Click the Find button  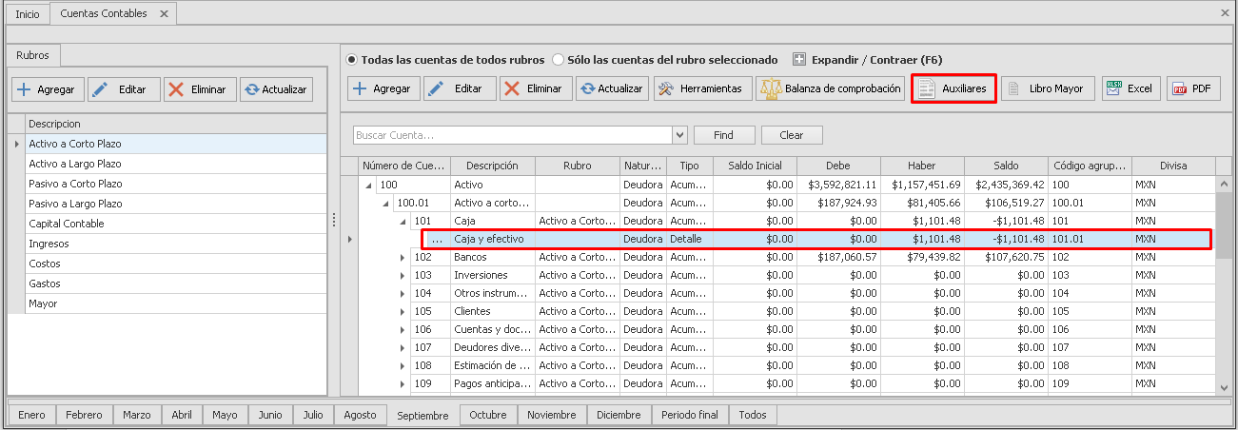point(723,135)
